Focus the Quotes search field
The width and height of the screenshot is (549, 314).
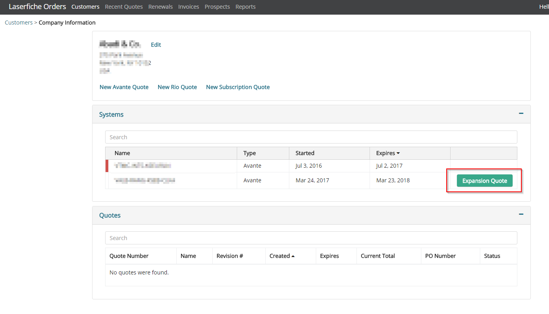pos(311,238)
